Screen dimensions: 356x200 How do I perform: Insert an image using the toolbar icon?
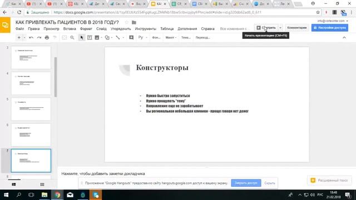click(x=97, y=38)
